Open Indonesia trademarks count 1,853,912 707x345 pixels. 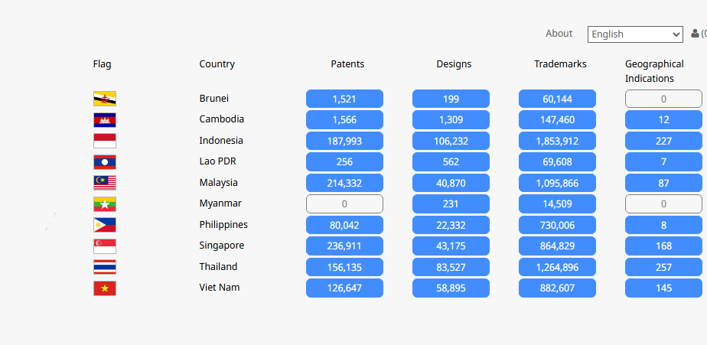pos(557,141)
